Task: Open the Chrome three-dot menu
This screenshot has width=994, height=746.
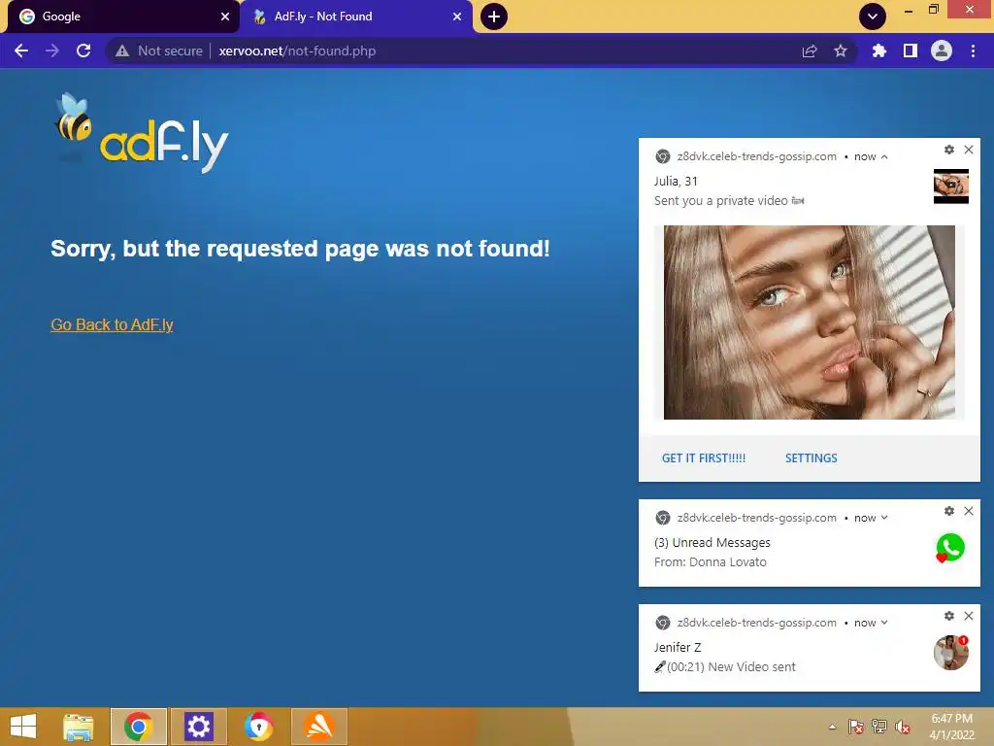Action: 973,51
